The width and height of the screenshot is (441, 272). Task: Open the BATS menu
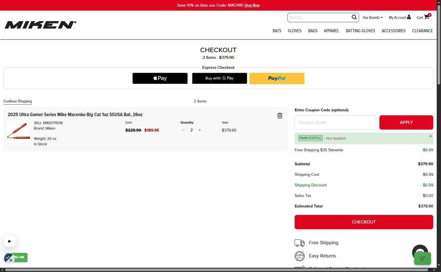277,31
